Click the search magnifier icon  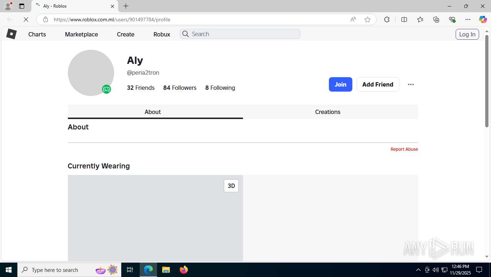(x=186, y=34)
